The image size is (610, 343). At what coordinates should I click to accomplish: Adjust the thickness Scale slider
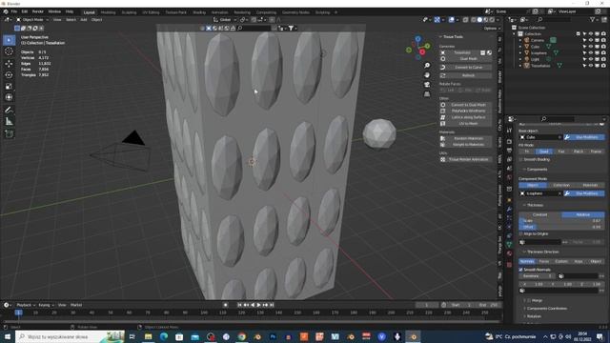coord(561,220)
